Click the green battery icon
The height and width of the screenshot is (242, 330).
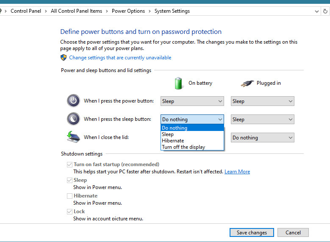click(x=179, y=83)
